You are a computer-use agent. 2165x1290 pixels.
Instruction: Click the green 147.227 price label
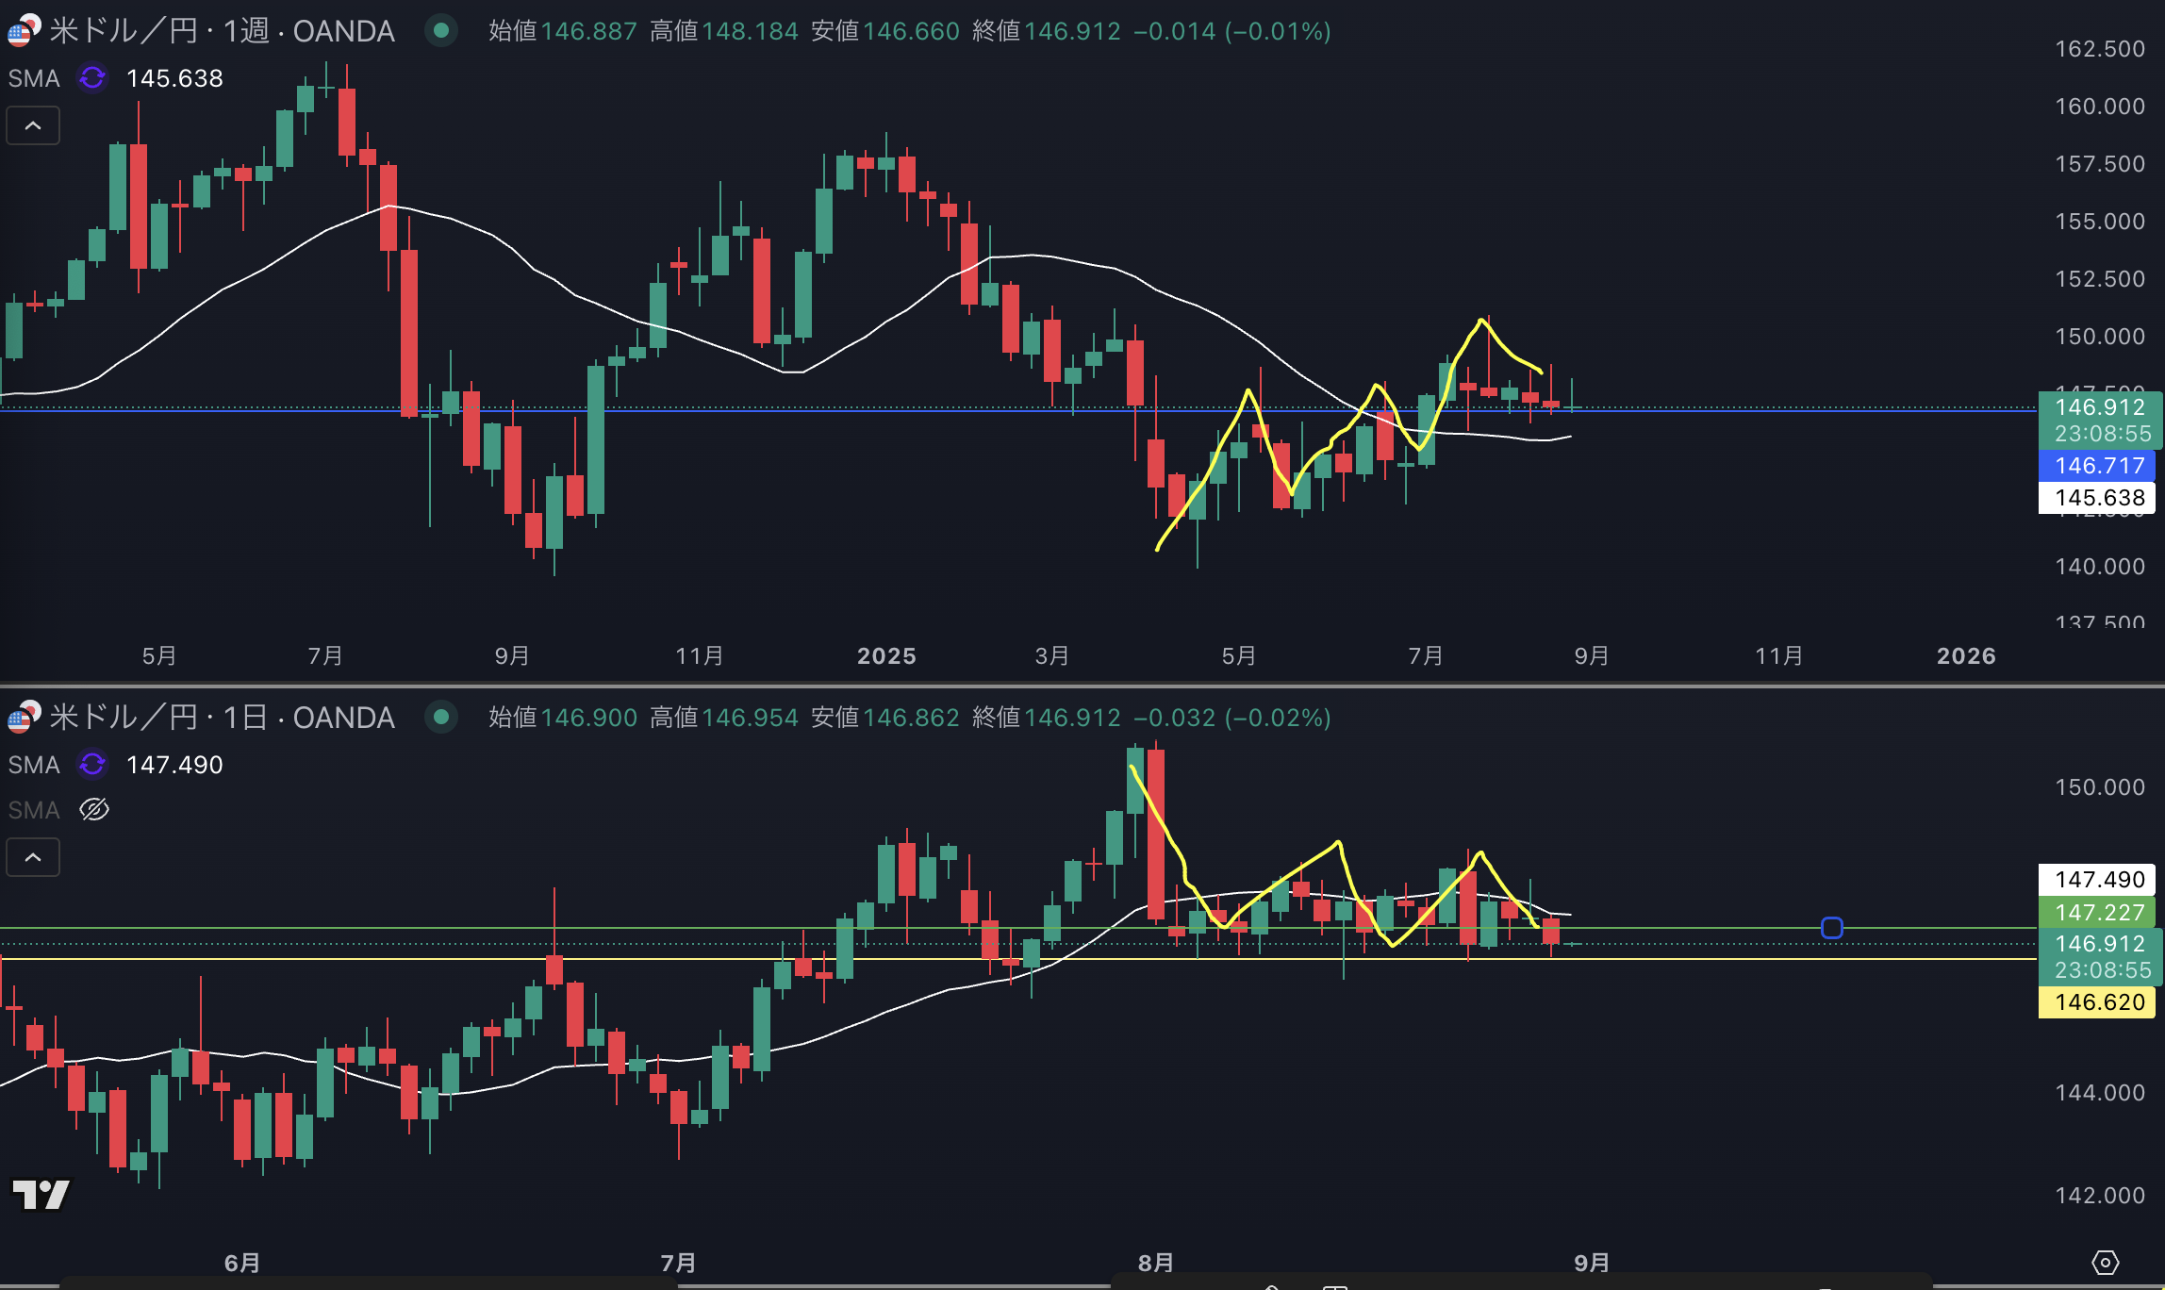pyautogui.click(x=2097, y=912)
